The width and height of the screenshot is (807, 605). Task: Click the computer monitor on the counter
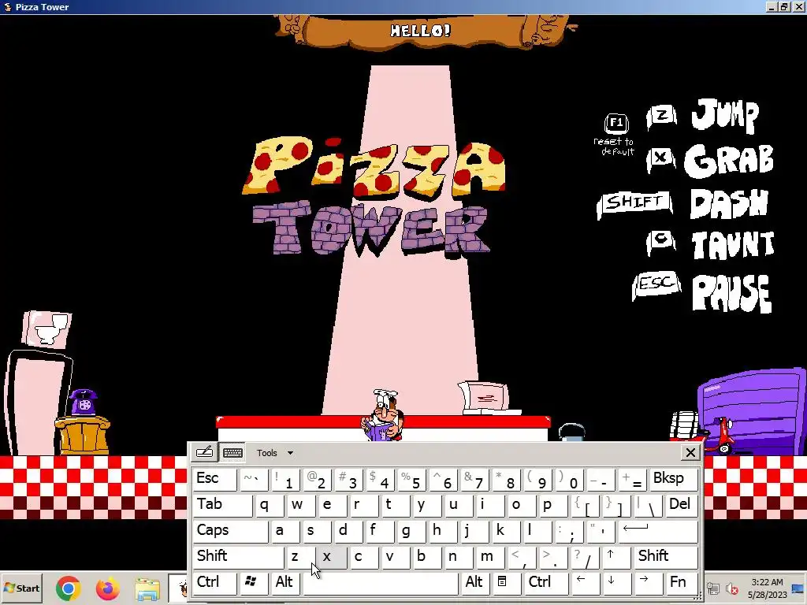[486, 397]
